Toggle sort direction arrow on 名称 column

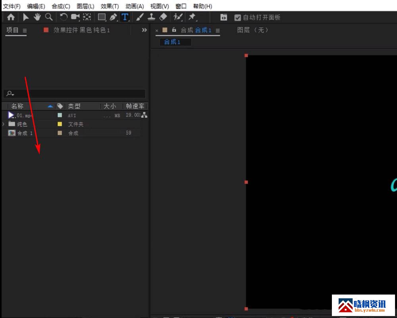click(51, 106)
